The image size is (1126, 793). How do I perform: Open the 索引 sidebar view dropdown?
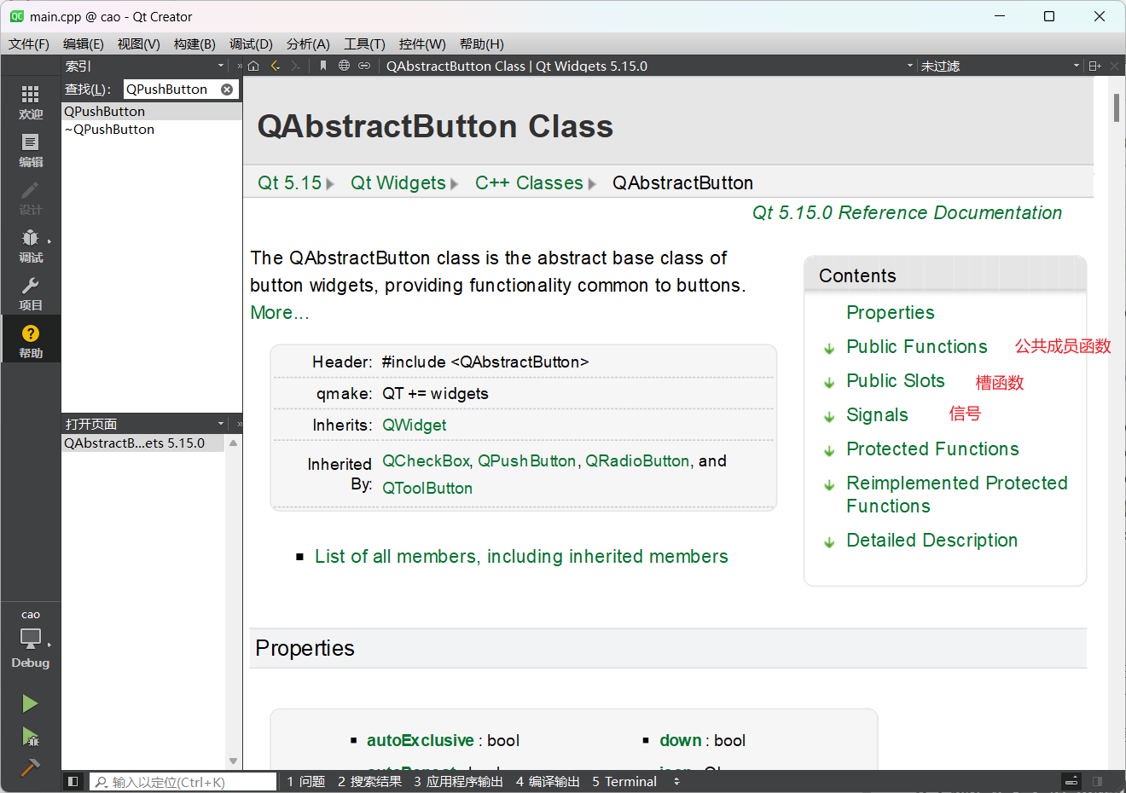(221, 66)
